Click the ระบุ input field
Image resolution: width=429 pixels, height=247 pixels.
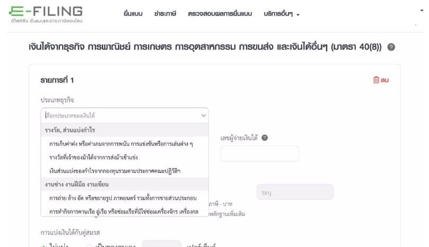point(295,192)
